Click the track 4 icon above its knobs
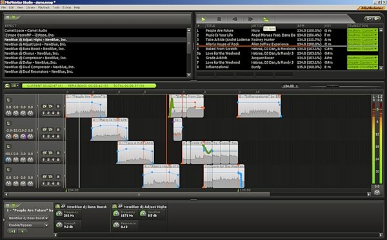The width and height of the screenshot is (387, 240). pyautogui.click(x=8, y=170)
